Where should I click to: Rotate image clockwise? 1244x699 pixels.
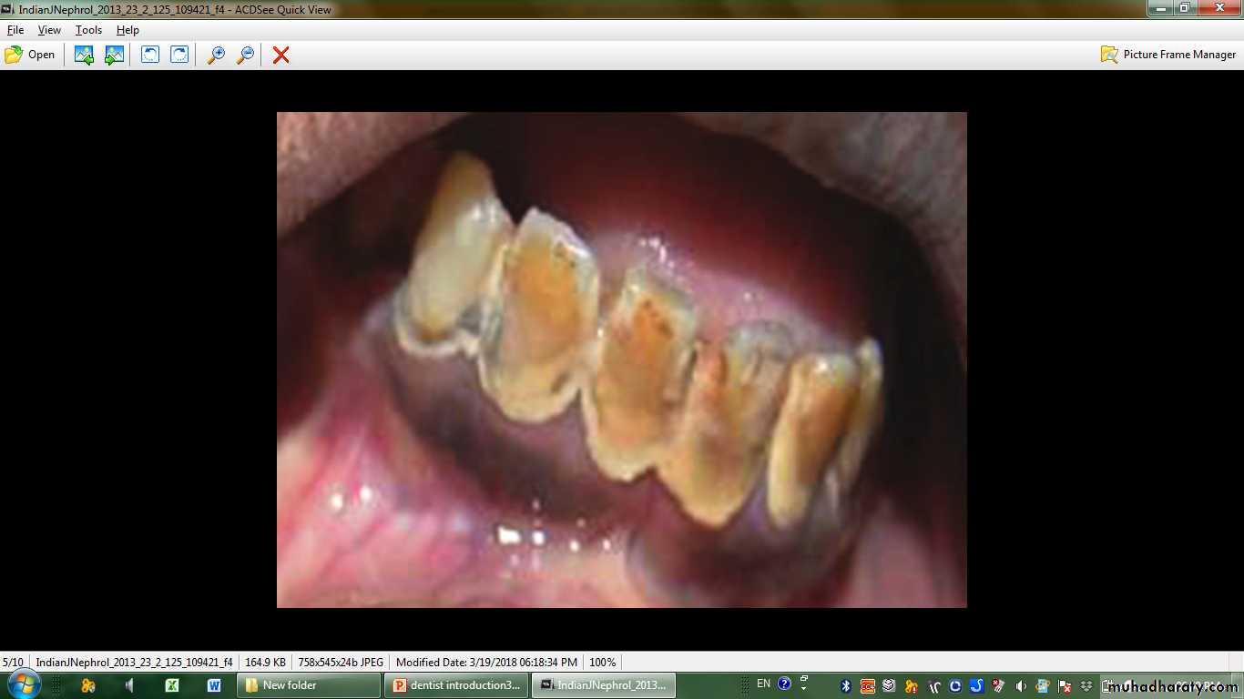[180, 55]
